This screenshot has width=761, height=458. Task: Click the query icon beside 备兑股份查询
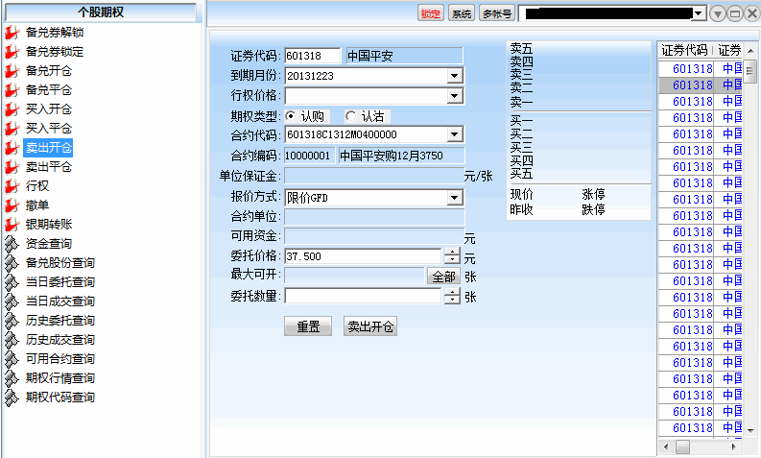click(12, 263)
